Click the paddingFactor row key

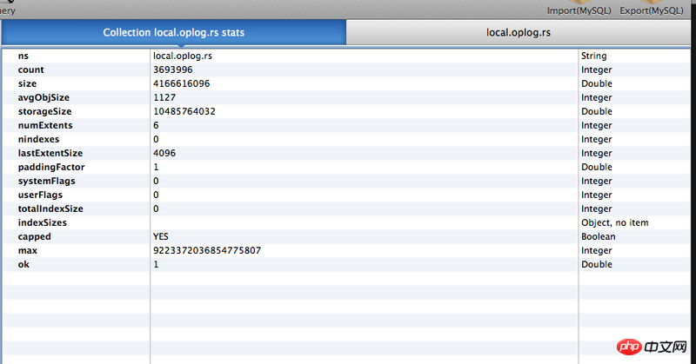pyautogui.click(x=50, y=167)
